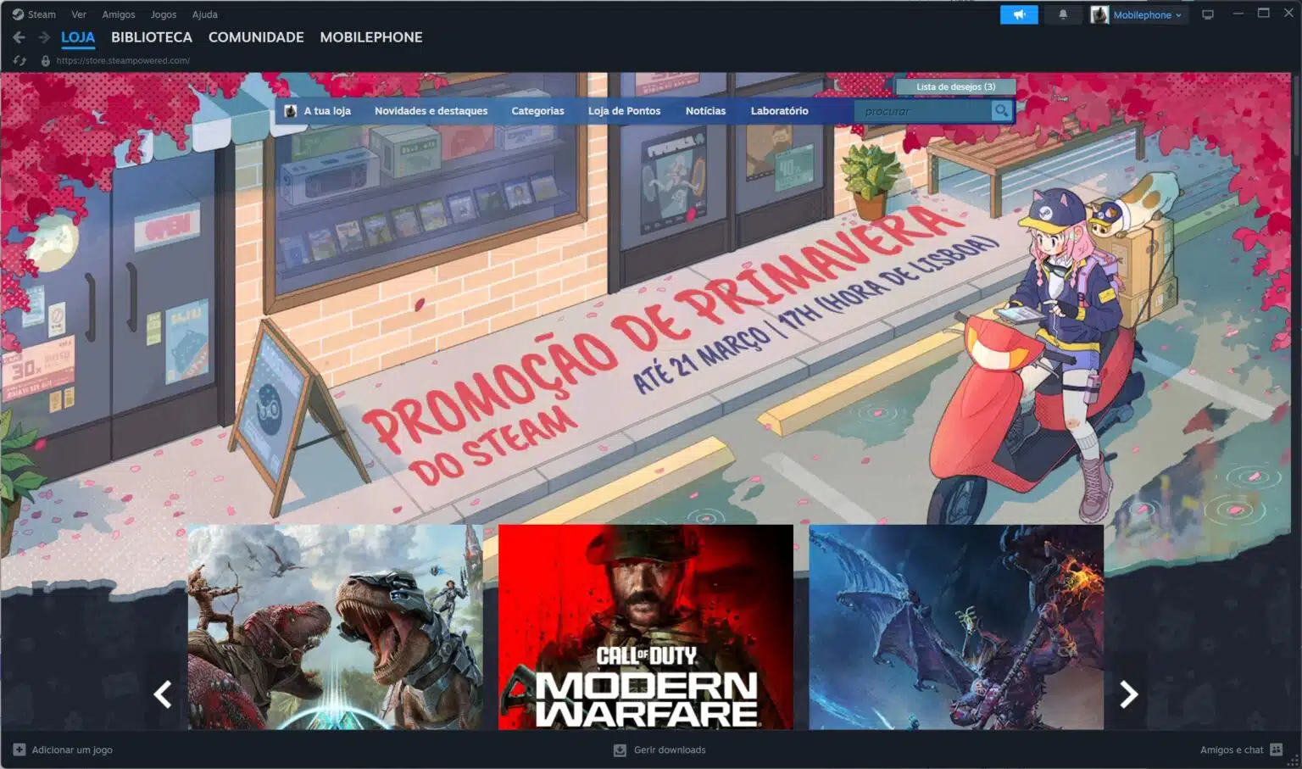This screenshot has height=769, width=1302.
Task: Open the Jogos menu
Action: click(x=164, y=14)
